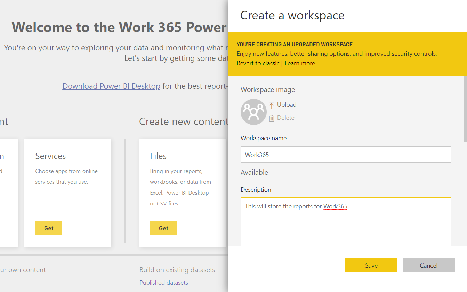This screenshot has height=292, width=467.
Task: Click the Available status text
Action: (254, 172)
